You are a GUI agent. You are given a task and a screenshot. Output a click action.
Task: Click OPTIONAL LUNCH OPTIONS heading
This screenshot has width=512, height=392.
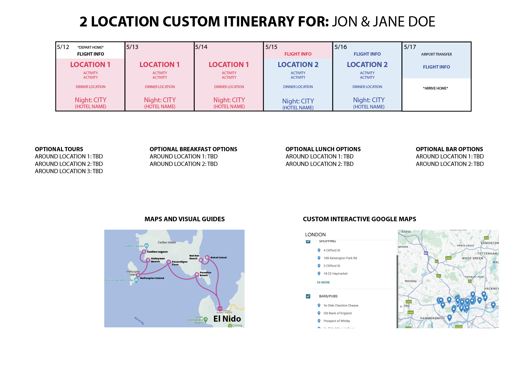pyautogui.click(x=323, y=149)
